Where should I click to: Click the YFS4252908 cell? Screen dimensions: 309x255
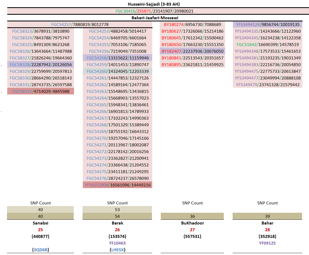pyautogui.click(x=117, y=185)
